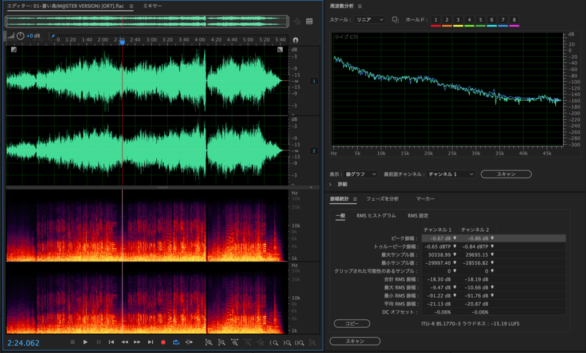Click the playhead marker at 2:20
Image resolution: width=586 pixels, height=353 pixels.
122,42
